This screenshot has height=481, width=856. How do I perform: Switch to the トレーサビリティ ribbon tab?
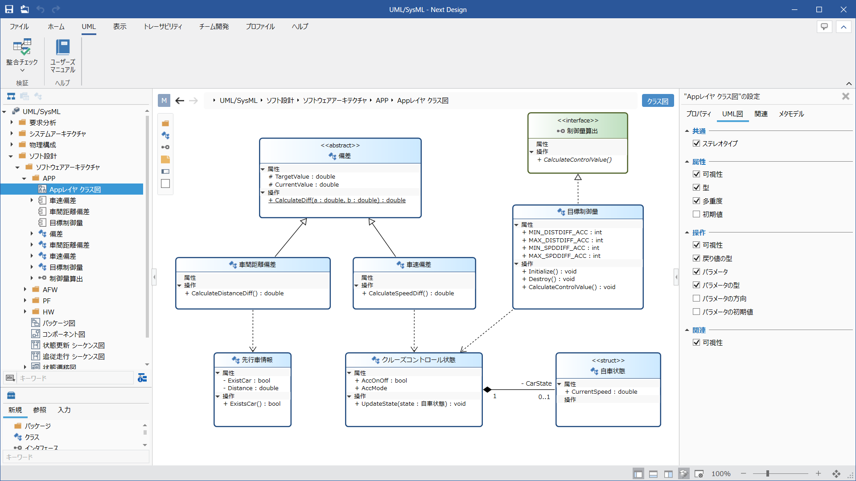163,27
